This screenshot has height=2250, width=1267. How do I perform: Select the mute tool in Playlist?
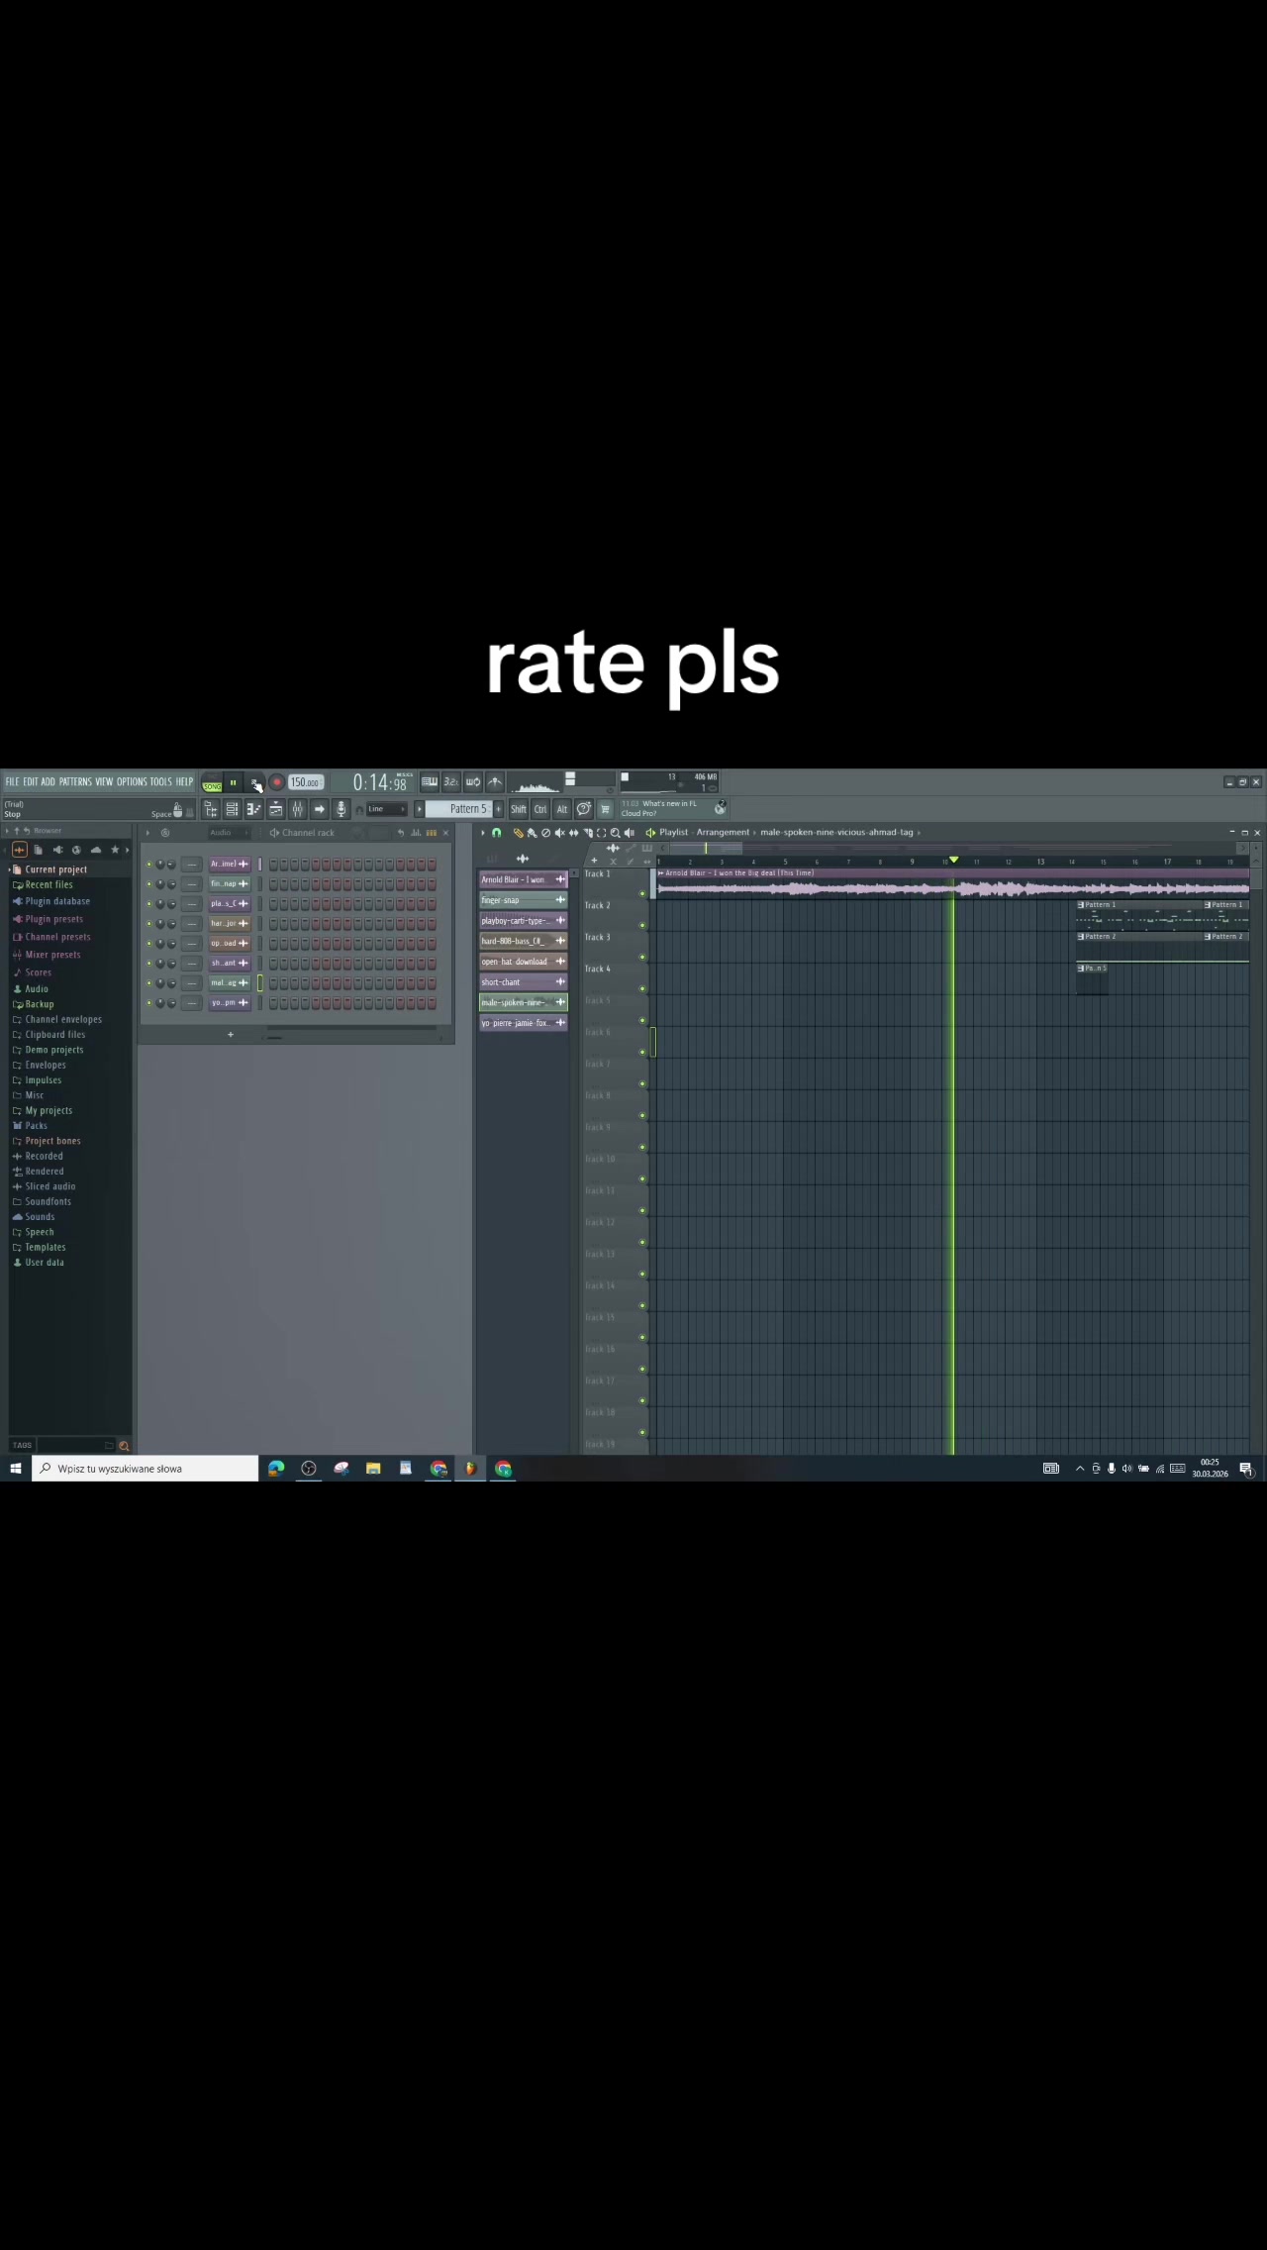click(x=559, y=833)
